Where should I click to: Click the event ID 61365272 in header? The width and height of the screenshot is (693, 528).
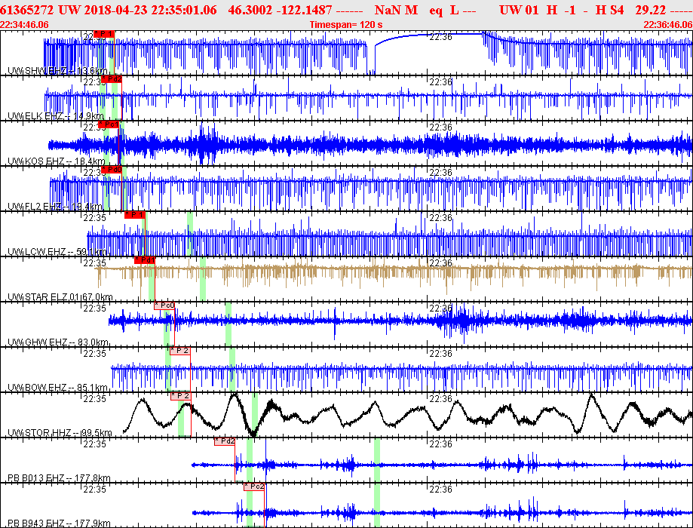click(x=27, y=10)
